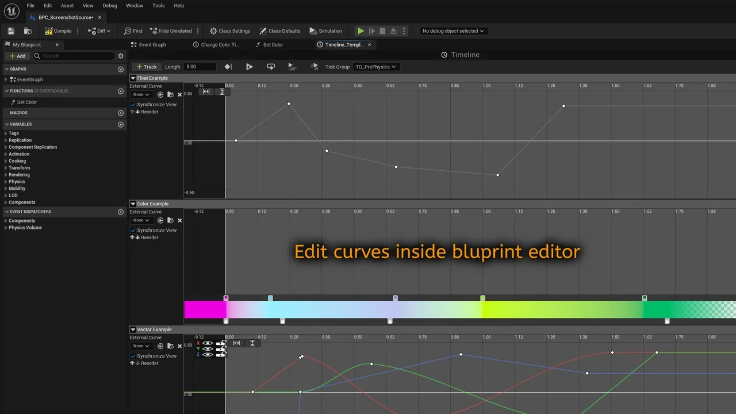736x414 pixels.
Task: Toggle the timeline Loop icon
Action: (x=271, y=67)
